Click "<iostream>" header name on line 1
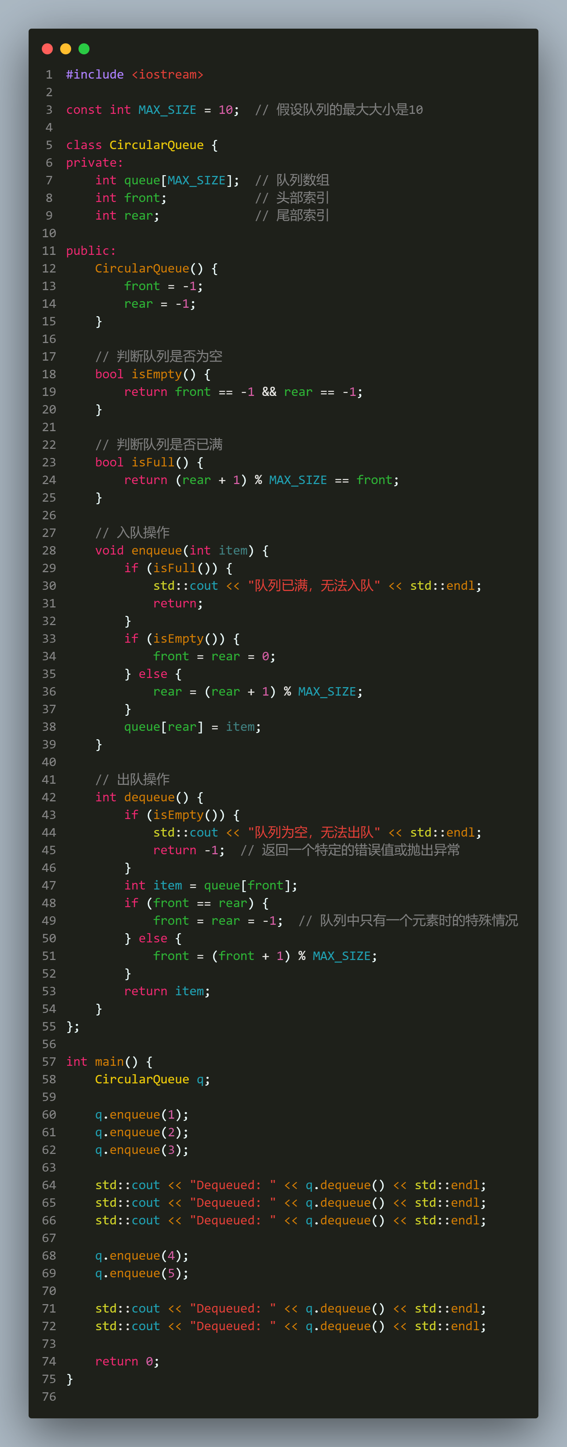The image size is (567, 1447). click(167, 75)
